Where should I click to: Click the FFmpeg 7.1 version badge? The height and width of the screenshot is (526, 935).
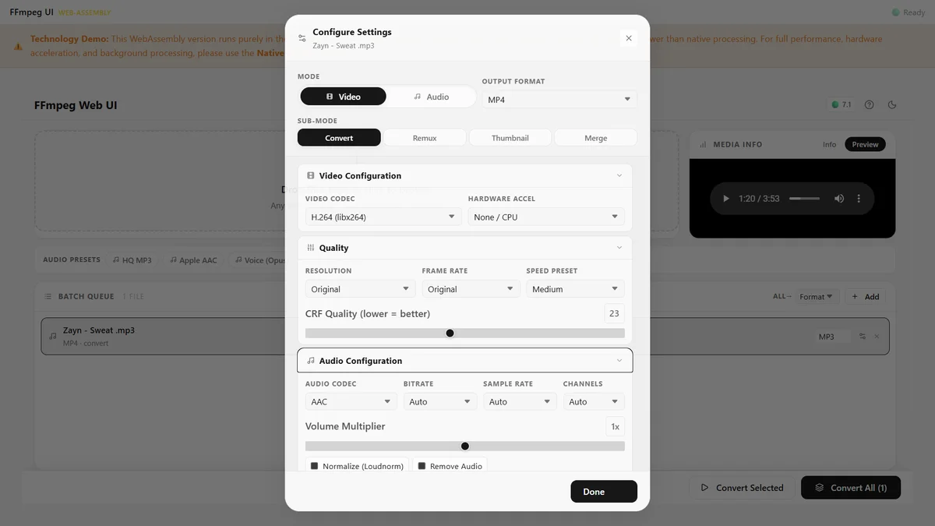(841, 104)
